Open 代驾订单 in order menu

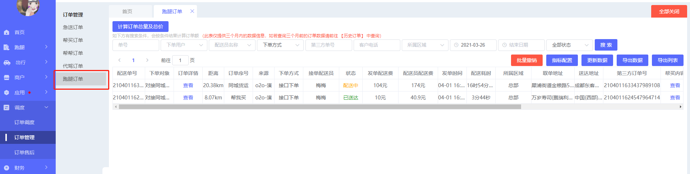pos(73,66)
